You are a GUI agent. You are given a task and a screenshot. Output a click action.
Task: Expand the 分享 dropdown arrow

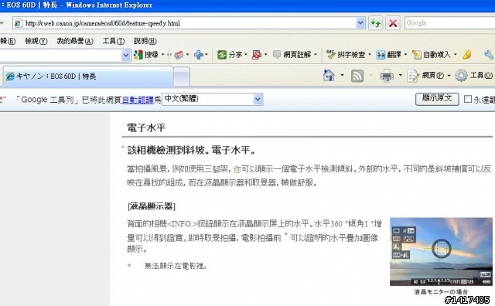click(246, 55)
